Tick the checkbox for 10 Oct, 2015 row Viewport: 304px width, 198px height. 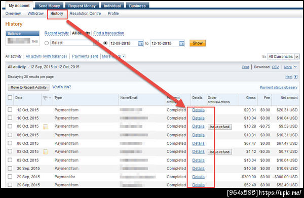(10, 118)
